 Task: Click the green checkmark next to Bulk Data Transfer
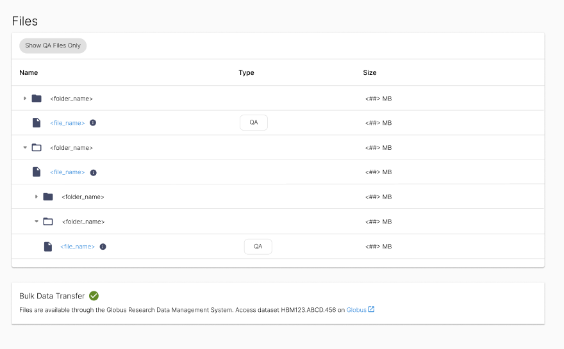point(94,296)
